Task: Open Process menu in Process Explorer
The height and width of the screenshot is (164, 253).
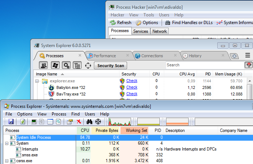Action: coord(59,114)
